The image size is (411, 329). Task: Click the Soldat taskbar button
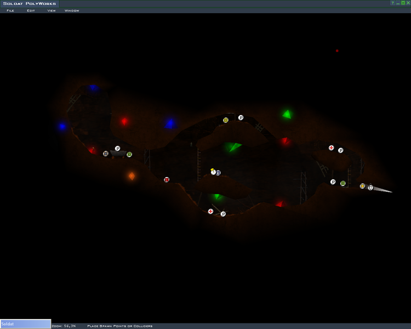tap(25, 324)
